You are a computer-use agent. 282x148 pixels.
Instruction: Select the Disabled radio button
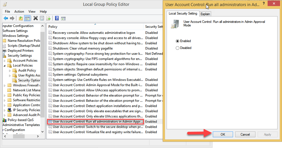click(178, 48)
